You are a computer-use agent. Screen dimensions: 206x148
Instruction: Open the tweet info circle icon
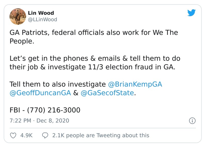tap(192, 120)
